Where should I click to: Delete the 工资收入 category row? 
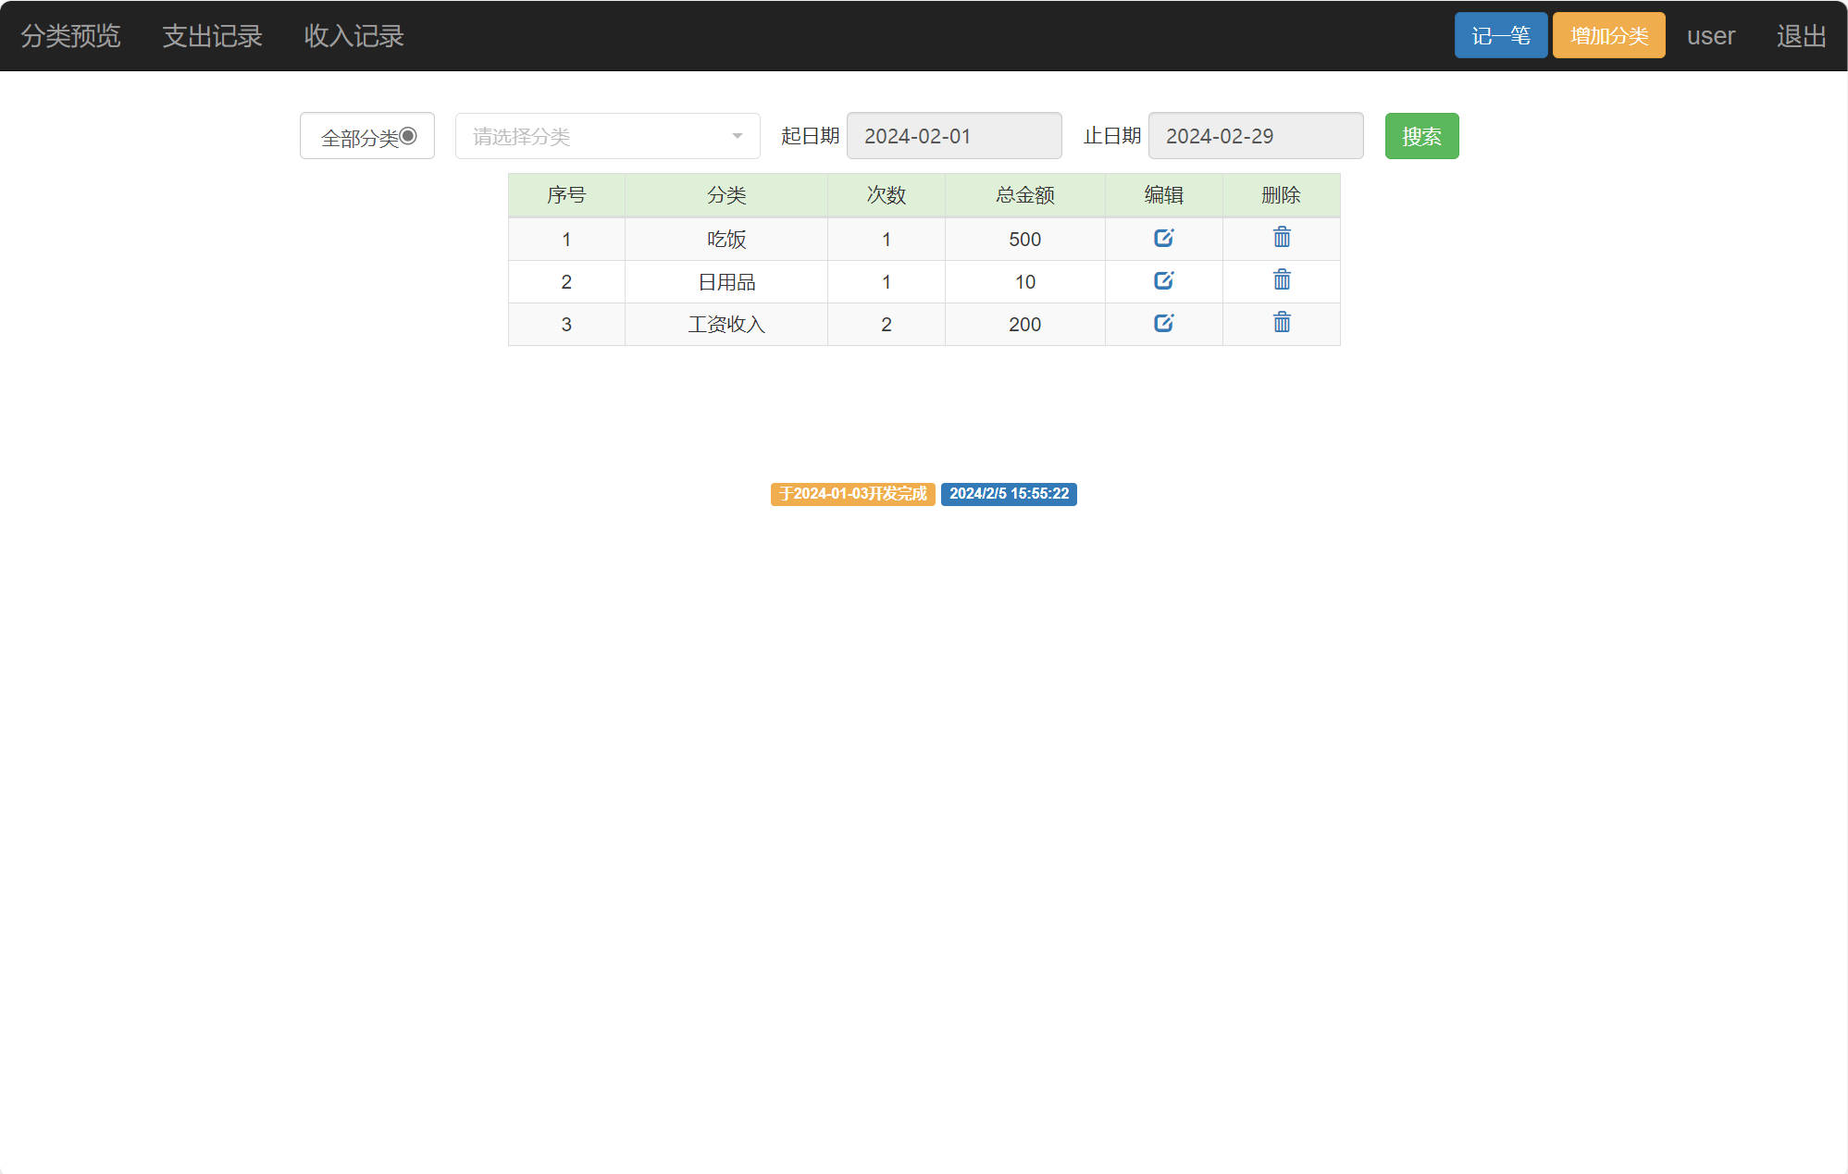1281,323
